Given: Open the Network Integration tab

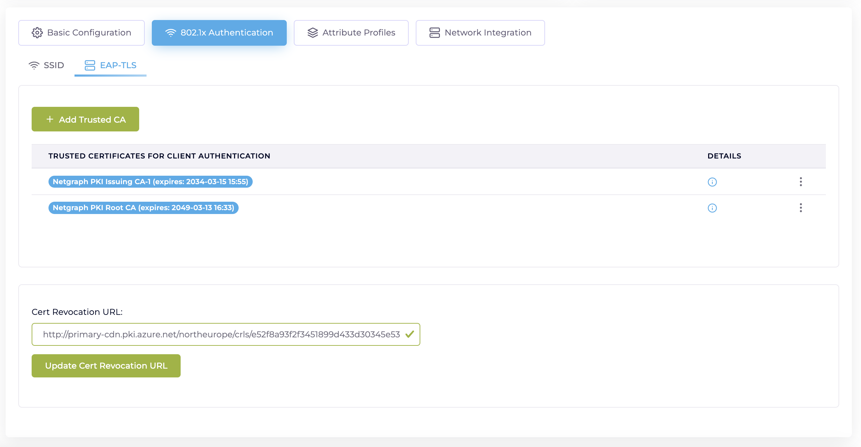Looking at the screenshot, I should 480,33.
